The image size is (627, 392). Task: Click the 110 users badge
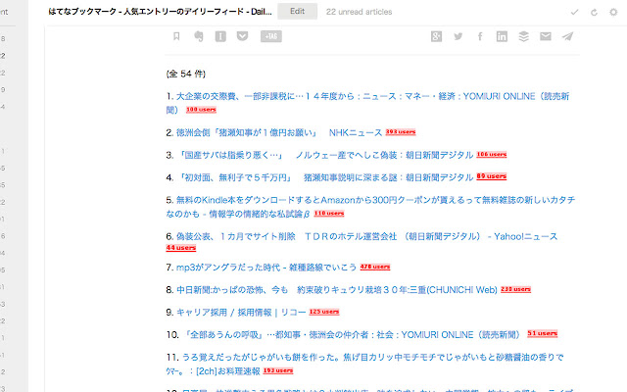coord(329,214)
